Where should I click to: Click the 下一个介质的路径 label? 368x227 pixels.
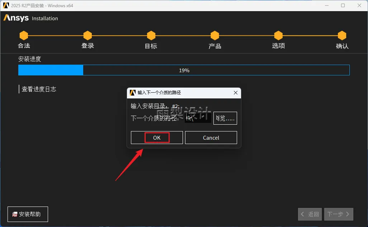tap(155, 118)
